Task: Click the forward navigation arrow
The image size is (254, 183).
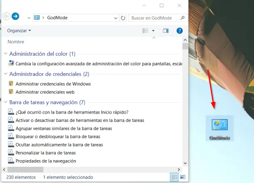Action: click(15, 16)
